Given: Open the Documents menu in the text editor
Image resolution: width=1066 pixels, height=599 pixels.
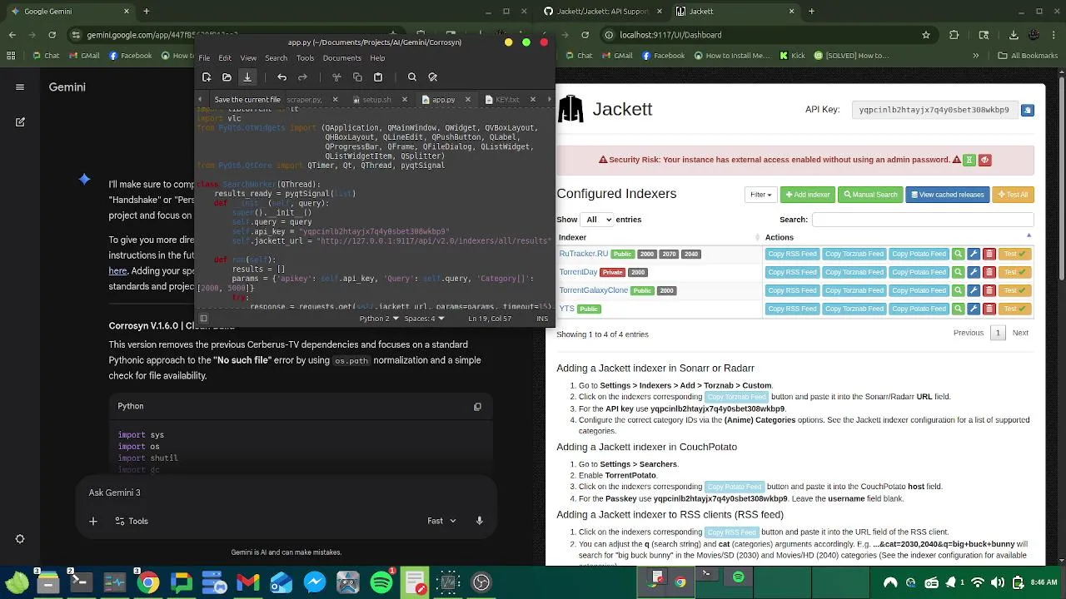Looking at the screenshot, I should (x=341, y=58).
